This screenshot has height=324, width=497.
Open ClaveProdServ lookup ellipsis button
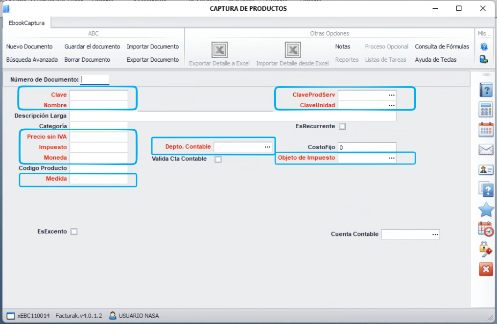[392, 95]
